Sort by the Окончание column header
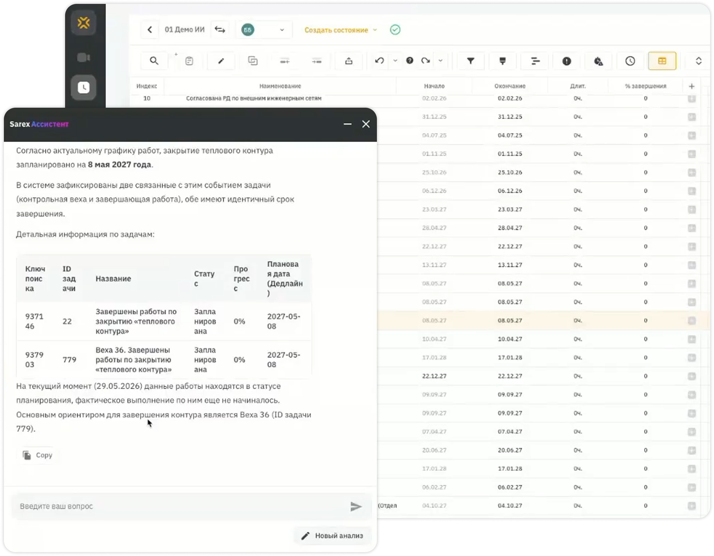 coord(510,86)
